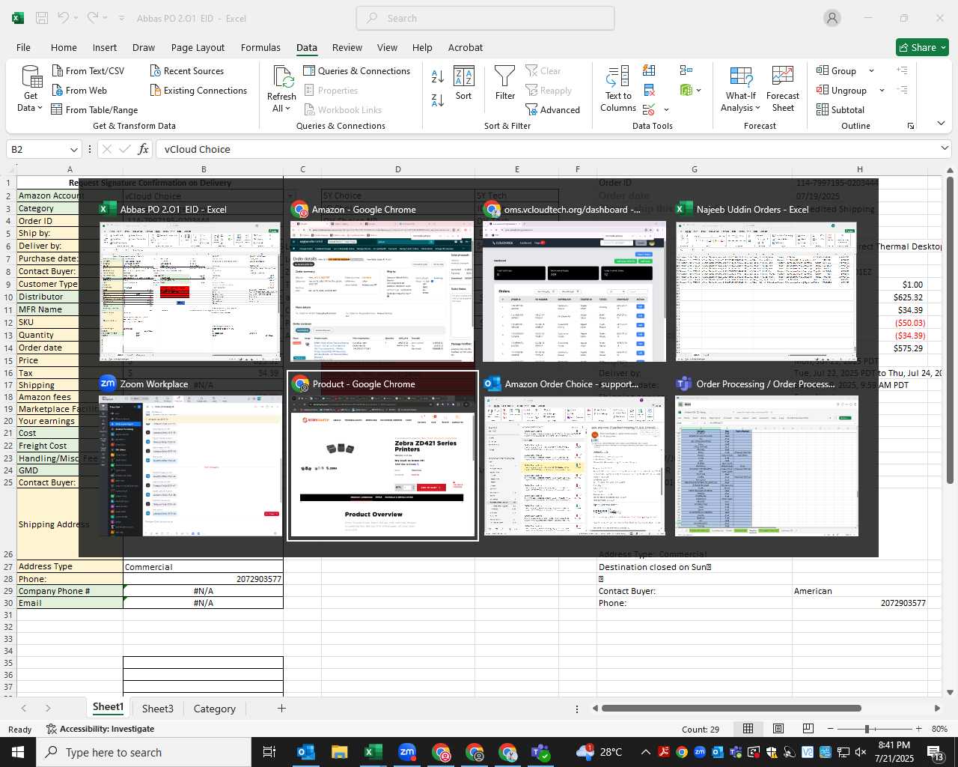Open Outline dialog launcher
Viewport: 958px width, 767px height.
pos(911,126)
